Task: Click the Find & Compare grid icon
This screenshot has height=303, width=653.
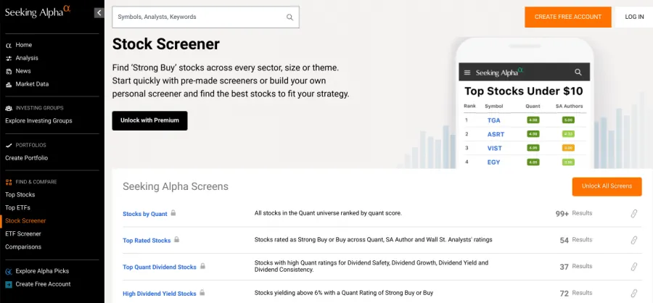Action: pyautogui.click(x=8, y=182)
